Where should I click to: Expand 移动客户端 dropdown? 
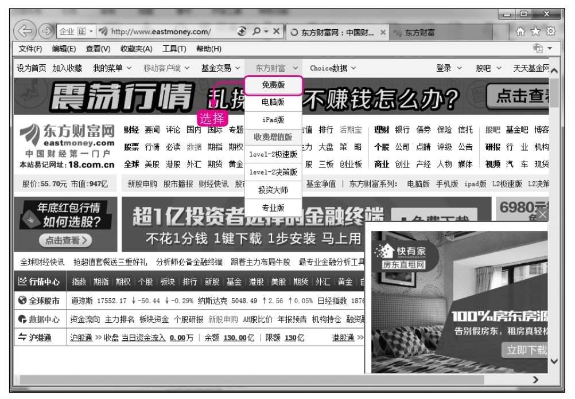pos(187,68)
